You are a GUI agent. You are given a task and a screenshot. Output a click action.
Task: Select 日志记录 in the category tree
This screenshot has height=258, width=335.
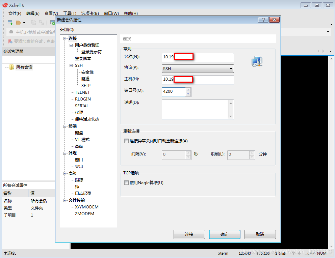[x=83, y=194]
